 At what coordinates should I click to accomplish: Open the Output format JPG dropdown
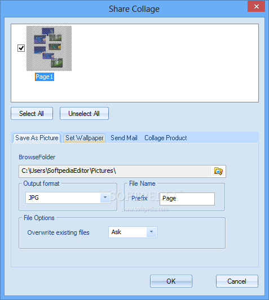click(x=68, y=198)
